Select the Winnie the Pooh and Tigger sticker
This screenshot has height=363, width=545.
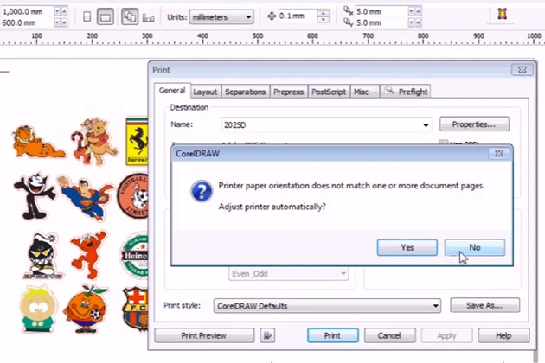click(x=95, y=141)
